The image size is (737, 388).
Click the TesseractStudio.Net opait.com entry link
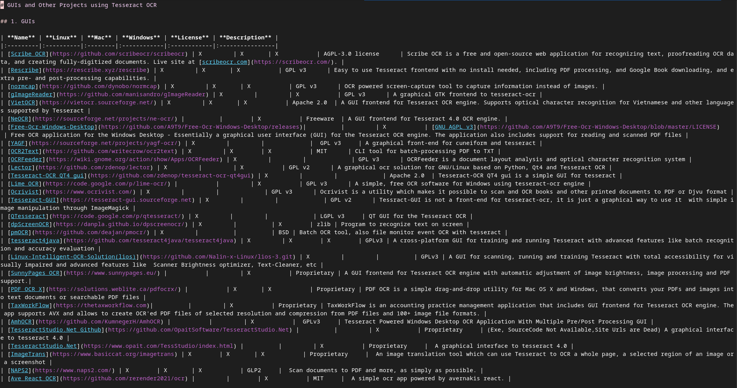44,346
